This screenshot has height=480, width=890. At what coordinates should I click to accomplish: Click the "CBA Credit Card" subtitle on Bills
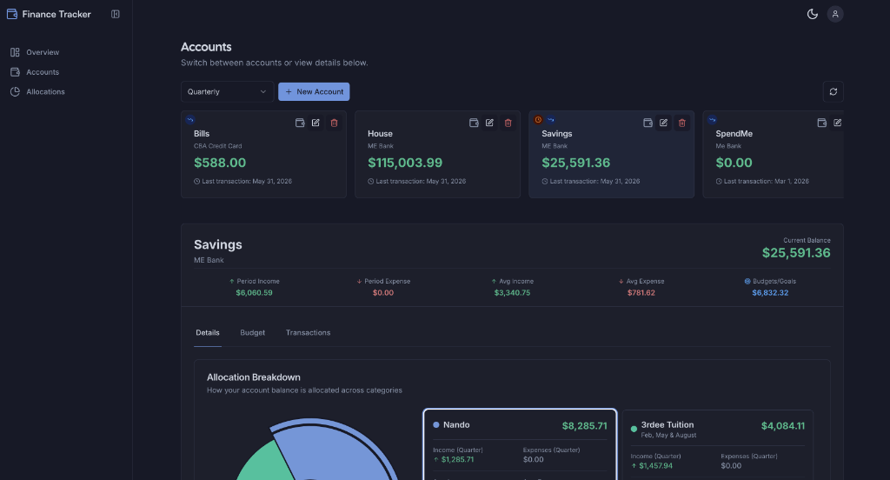218,146
